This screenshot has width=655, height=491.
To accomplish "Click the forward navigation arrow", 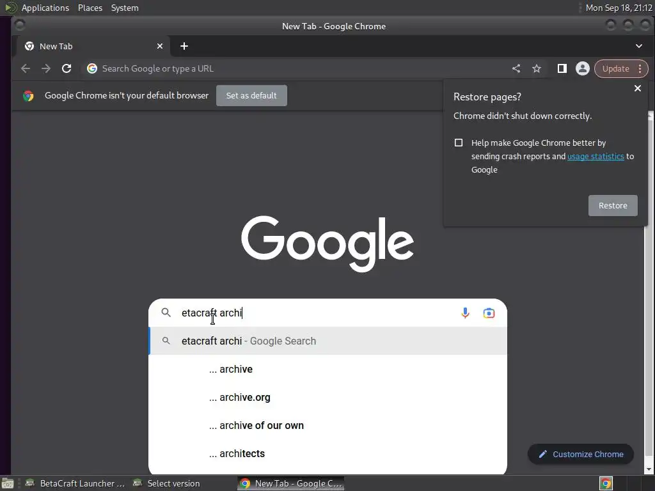I will tap(46, 68).
